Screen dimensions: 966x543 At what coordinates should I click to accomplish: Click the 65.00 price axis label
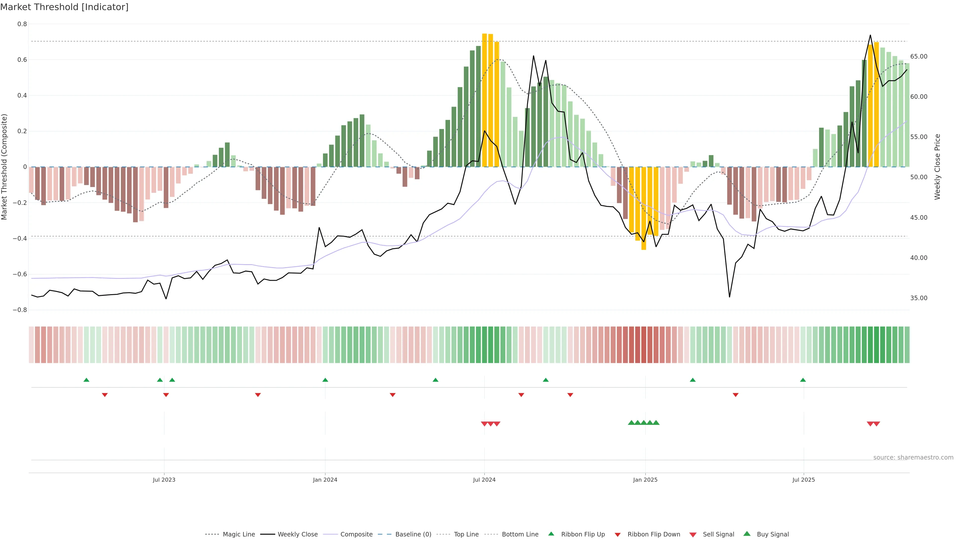click(x=919, y=57)
